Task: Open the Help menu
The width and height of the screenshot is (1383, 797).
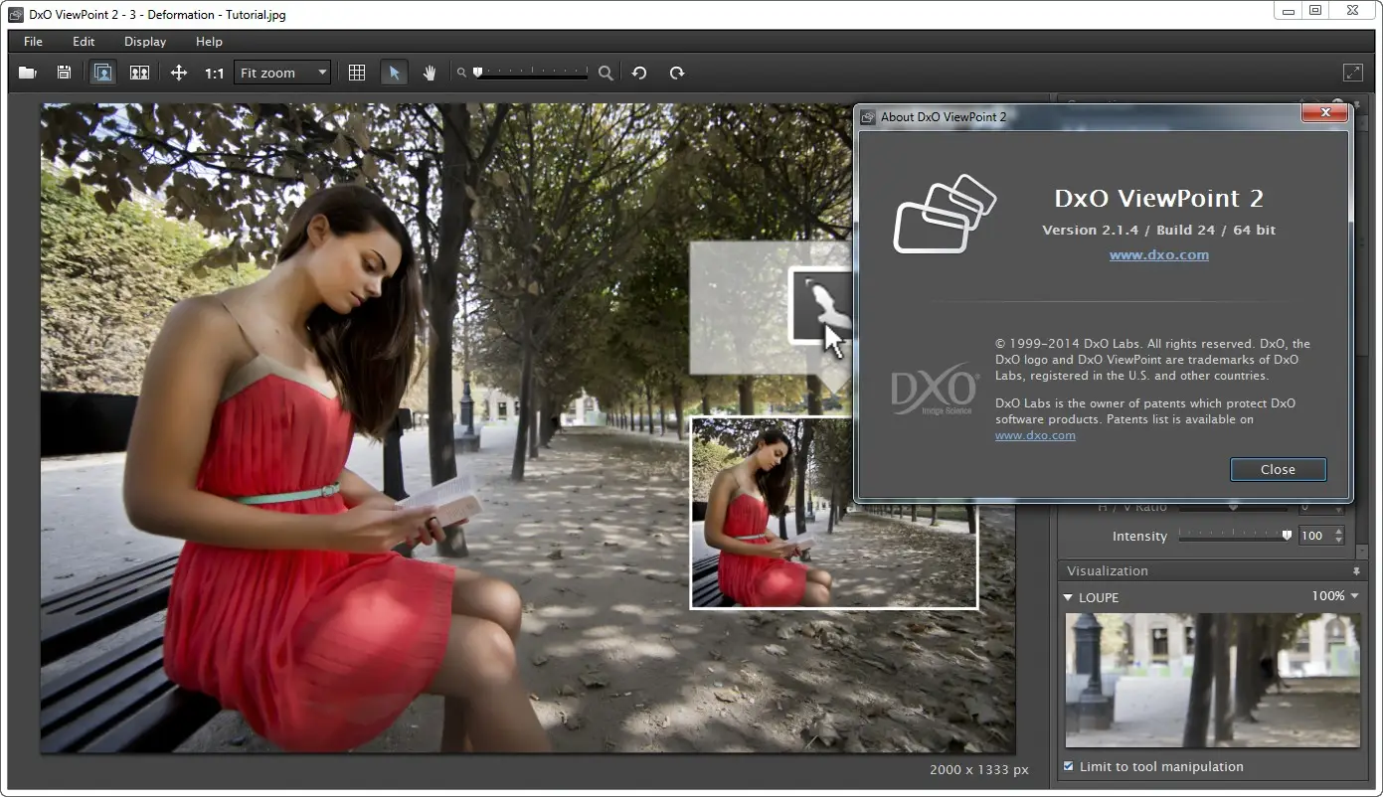Action: click(x=209, y=42)
